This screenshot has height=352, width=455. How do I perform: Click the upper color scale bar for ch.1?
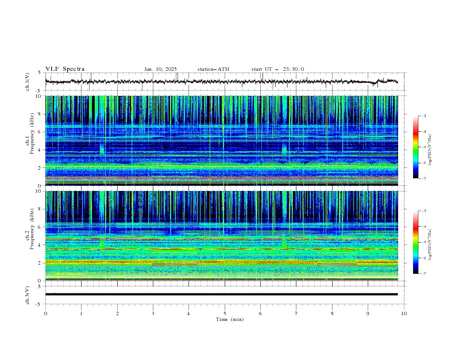(416, 147)
